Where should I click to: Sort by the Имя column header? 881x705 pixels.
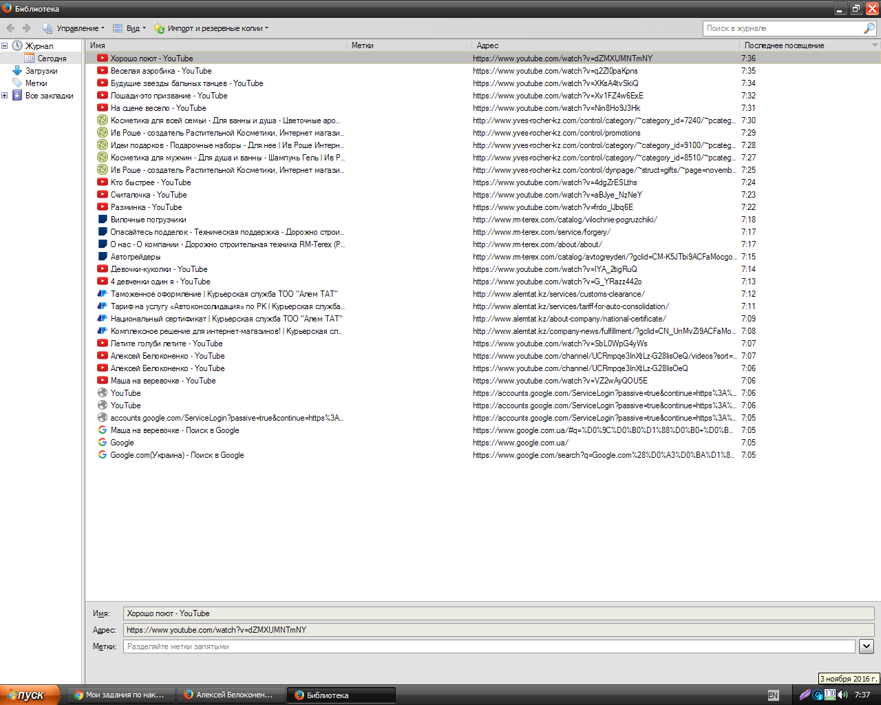coord(216,45)
